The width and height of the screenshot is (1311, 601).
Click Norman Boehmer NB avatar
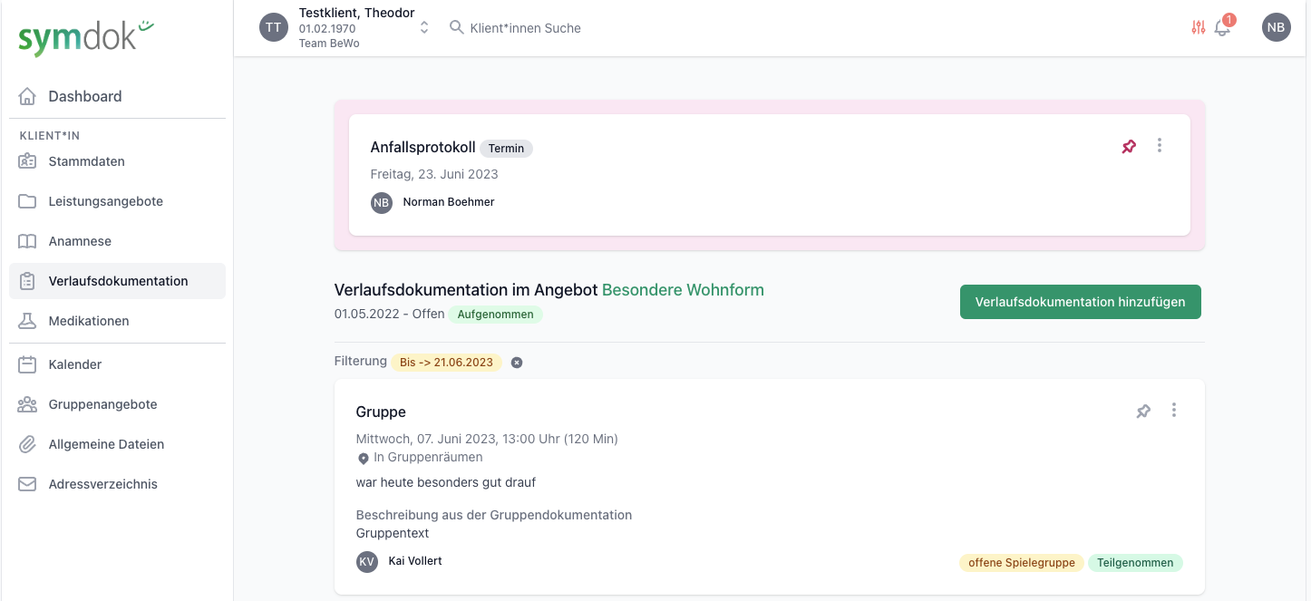[382, 202]
